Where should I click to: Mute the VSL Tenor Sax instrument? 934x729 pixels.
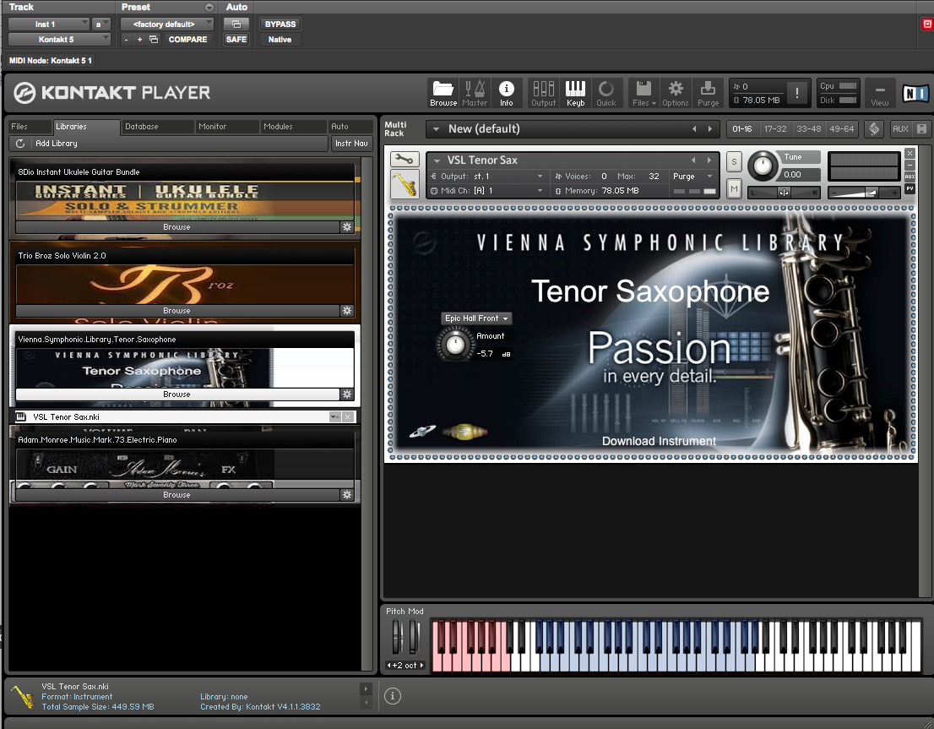734,189
